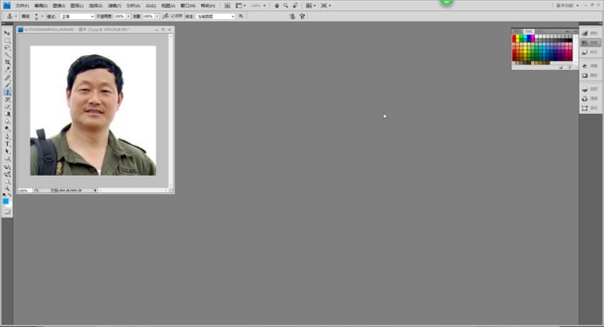The width and height of the screenshot is (604, 327).
Task: Expand the Opacity slider arrow
Action: tap(129, 17)
